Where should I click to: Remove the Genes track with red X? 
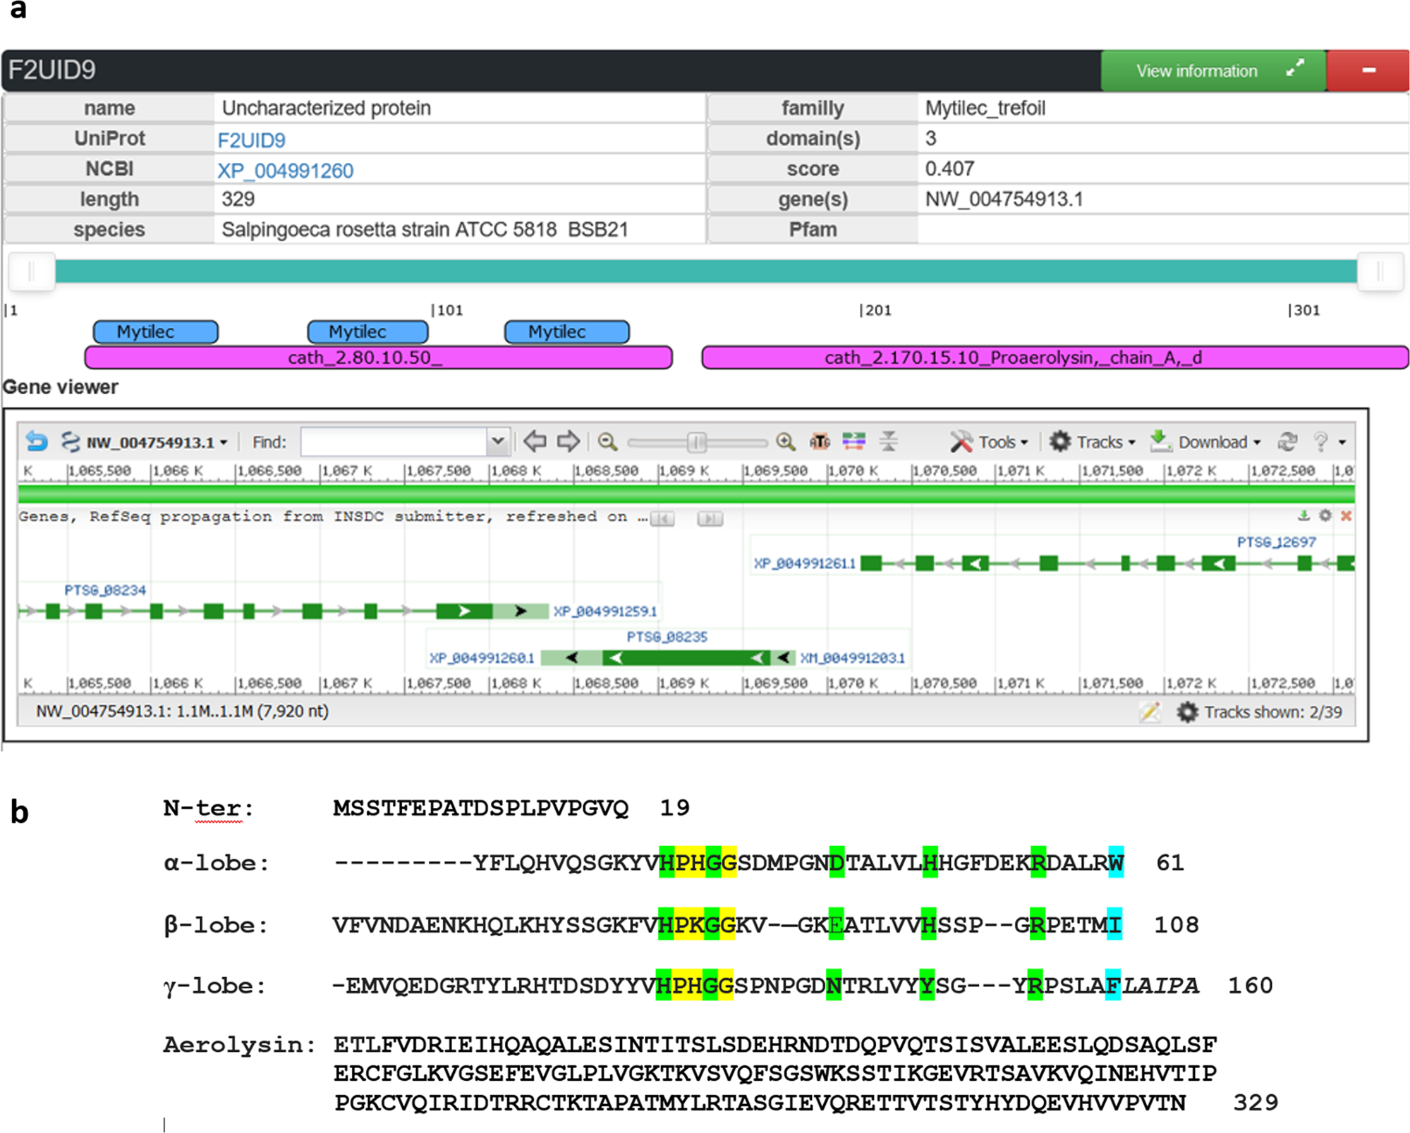tap(1346, 516)
